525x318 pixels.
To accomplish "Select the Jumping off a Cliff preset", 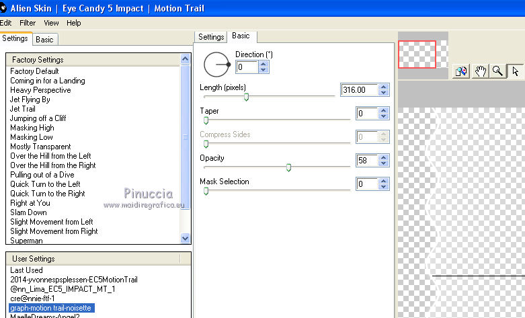I will pyautogui.click(x=38, y=118).
